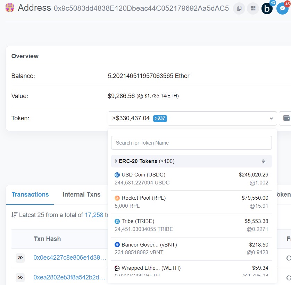This screenshot has width=291, height=285.
Task: Select Bancor Governance vBNT token entry
Action: (x=191, y=248)
